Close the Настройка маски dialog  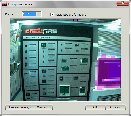[x=122, y=3]
